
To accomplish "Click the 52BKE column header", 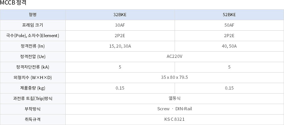I will 229,15.
